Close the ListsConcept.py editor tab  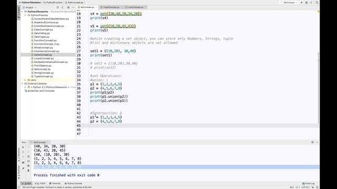(145, 7)
